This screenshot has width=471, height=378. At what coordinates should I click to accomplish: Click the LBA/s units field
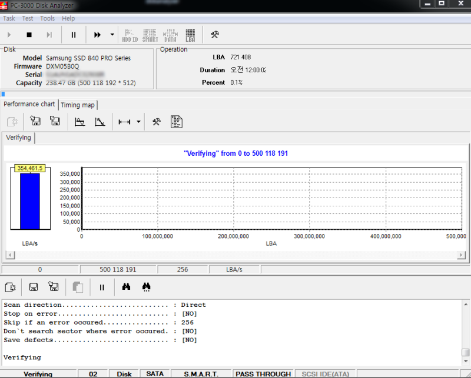234,269
